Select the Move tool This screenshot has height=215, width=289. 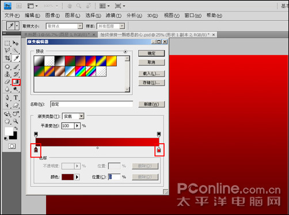pos(16,43)
